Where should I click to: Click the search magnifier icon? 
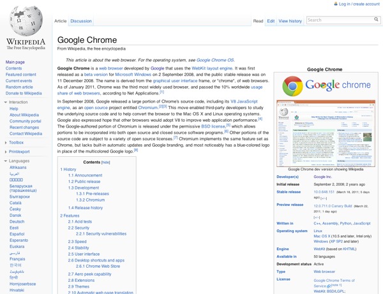(376, 19)
